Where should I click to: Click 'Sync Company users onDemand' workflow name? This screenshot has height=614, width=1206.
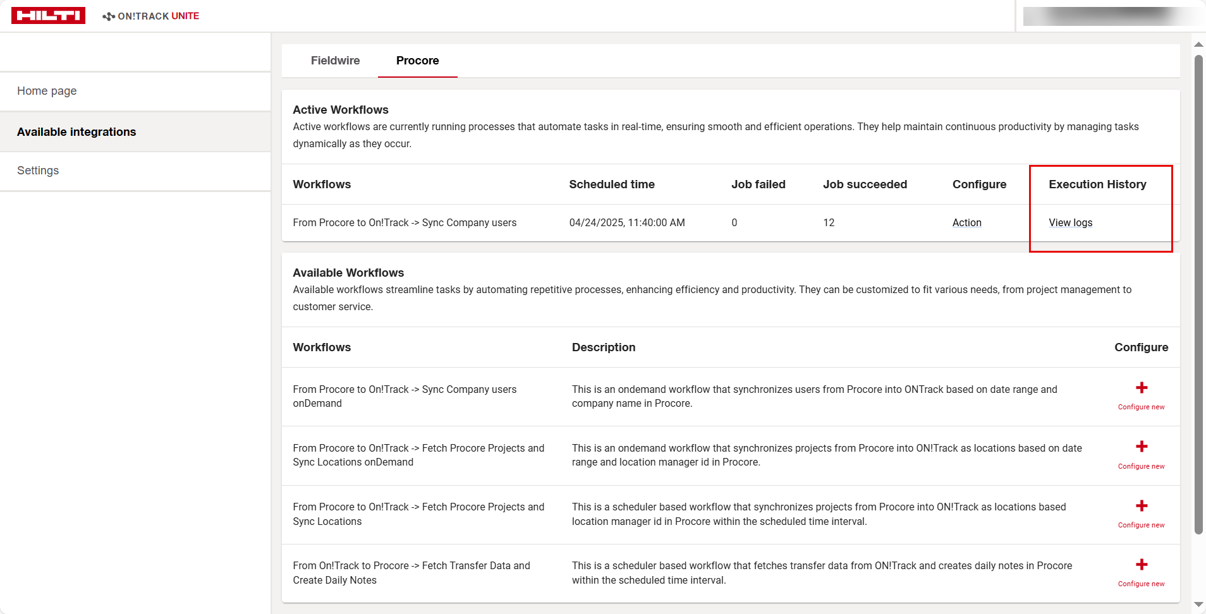pos(405,397)
